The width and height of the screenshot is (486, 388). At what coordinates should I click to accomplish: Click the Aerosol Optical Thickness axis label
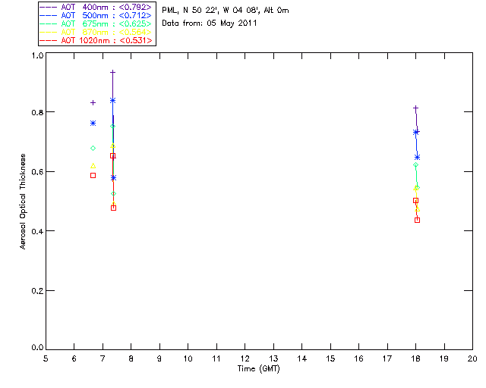23,202
